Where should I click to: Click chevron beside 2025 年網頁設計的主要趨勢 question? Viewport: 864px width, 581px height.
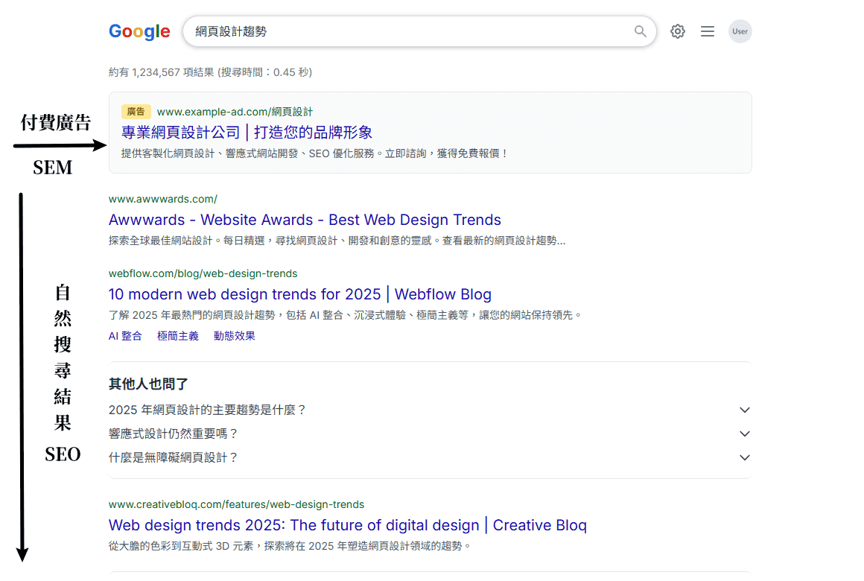744,410
